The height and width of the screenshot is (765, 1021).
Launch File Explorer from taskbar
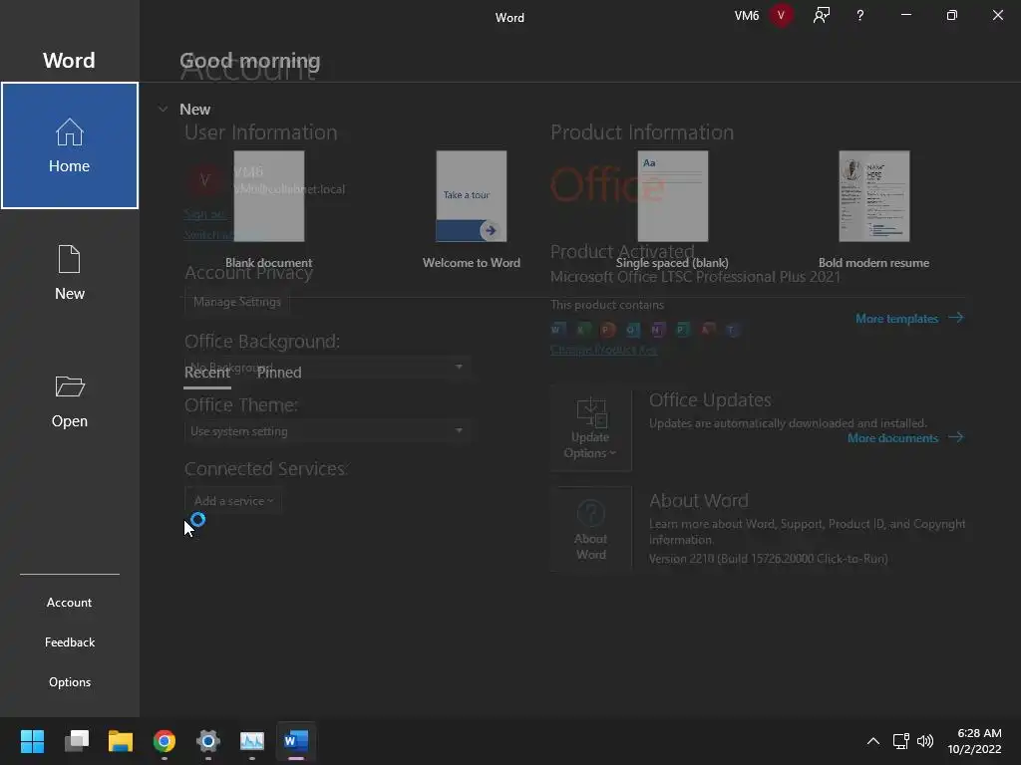pos(121,741)
